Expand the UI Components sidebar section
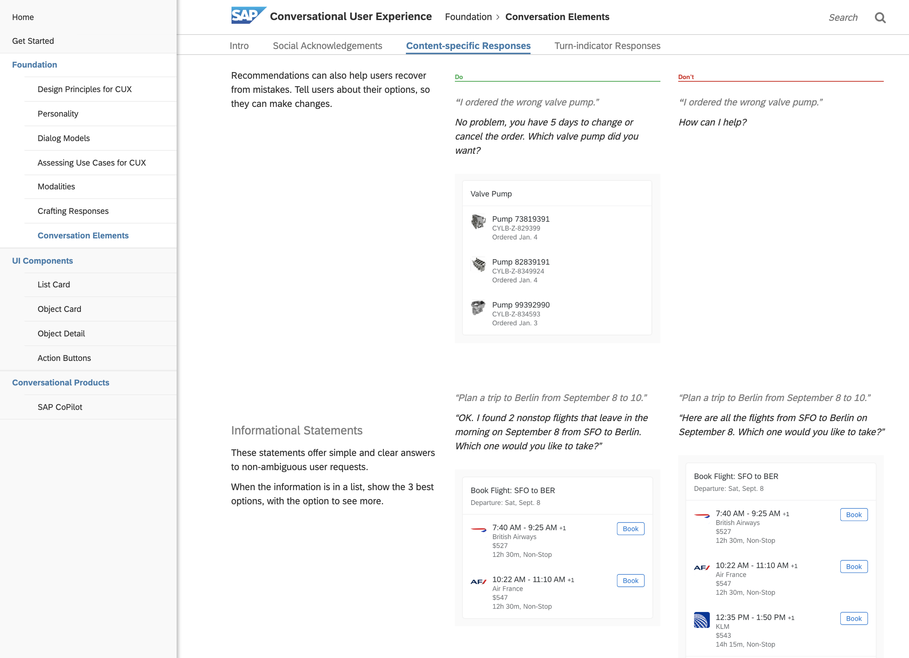Viewport: 909px width, 658px height. pyautogui.click(x=43, y=261)
